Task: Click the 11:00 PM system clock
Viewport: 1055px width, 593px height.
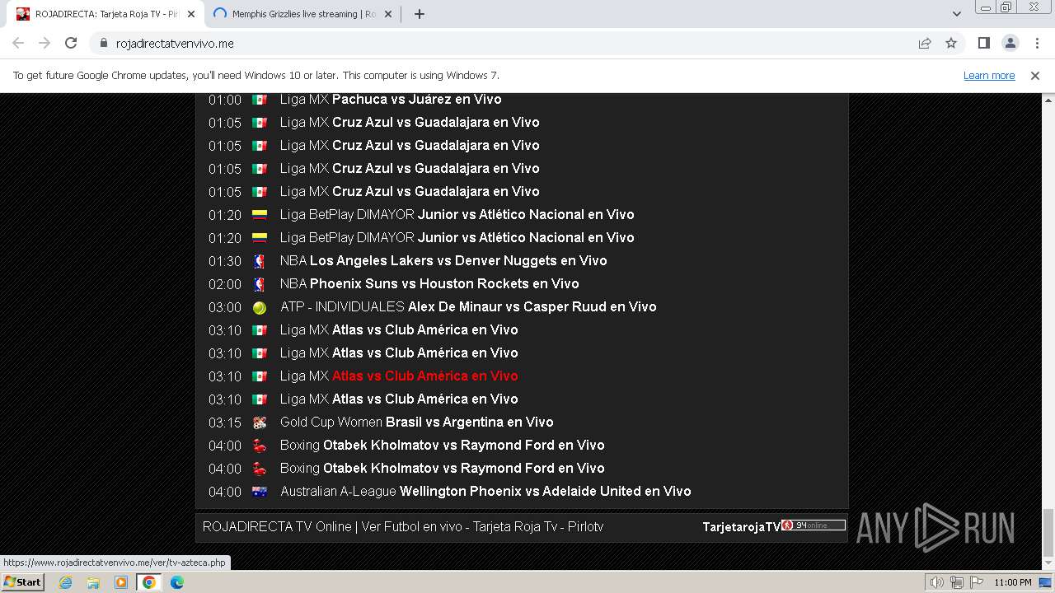Action: pyautogui.click(x=1013, y=582)
